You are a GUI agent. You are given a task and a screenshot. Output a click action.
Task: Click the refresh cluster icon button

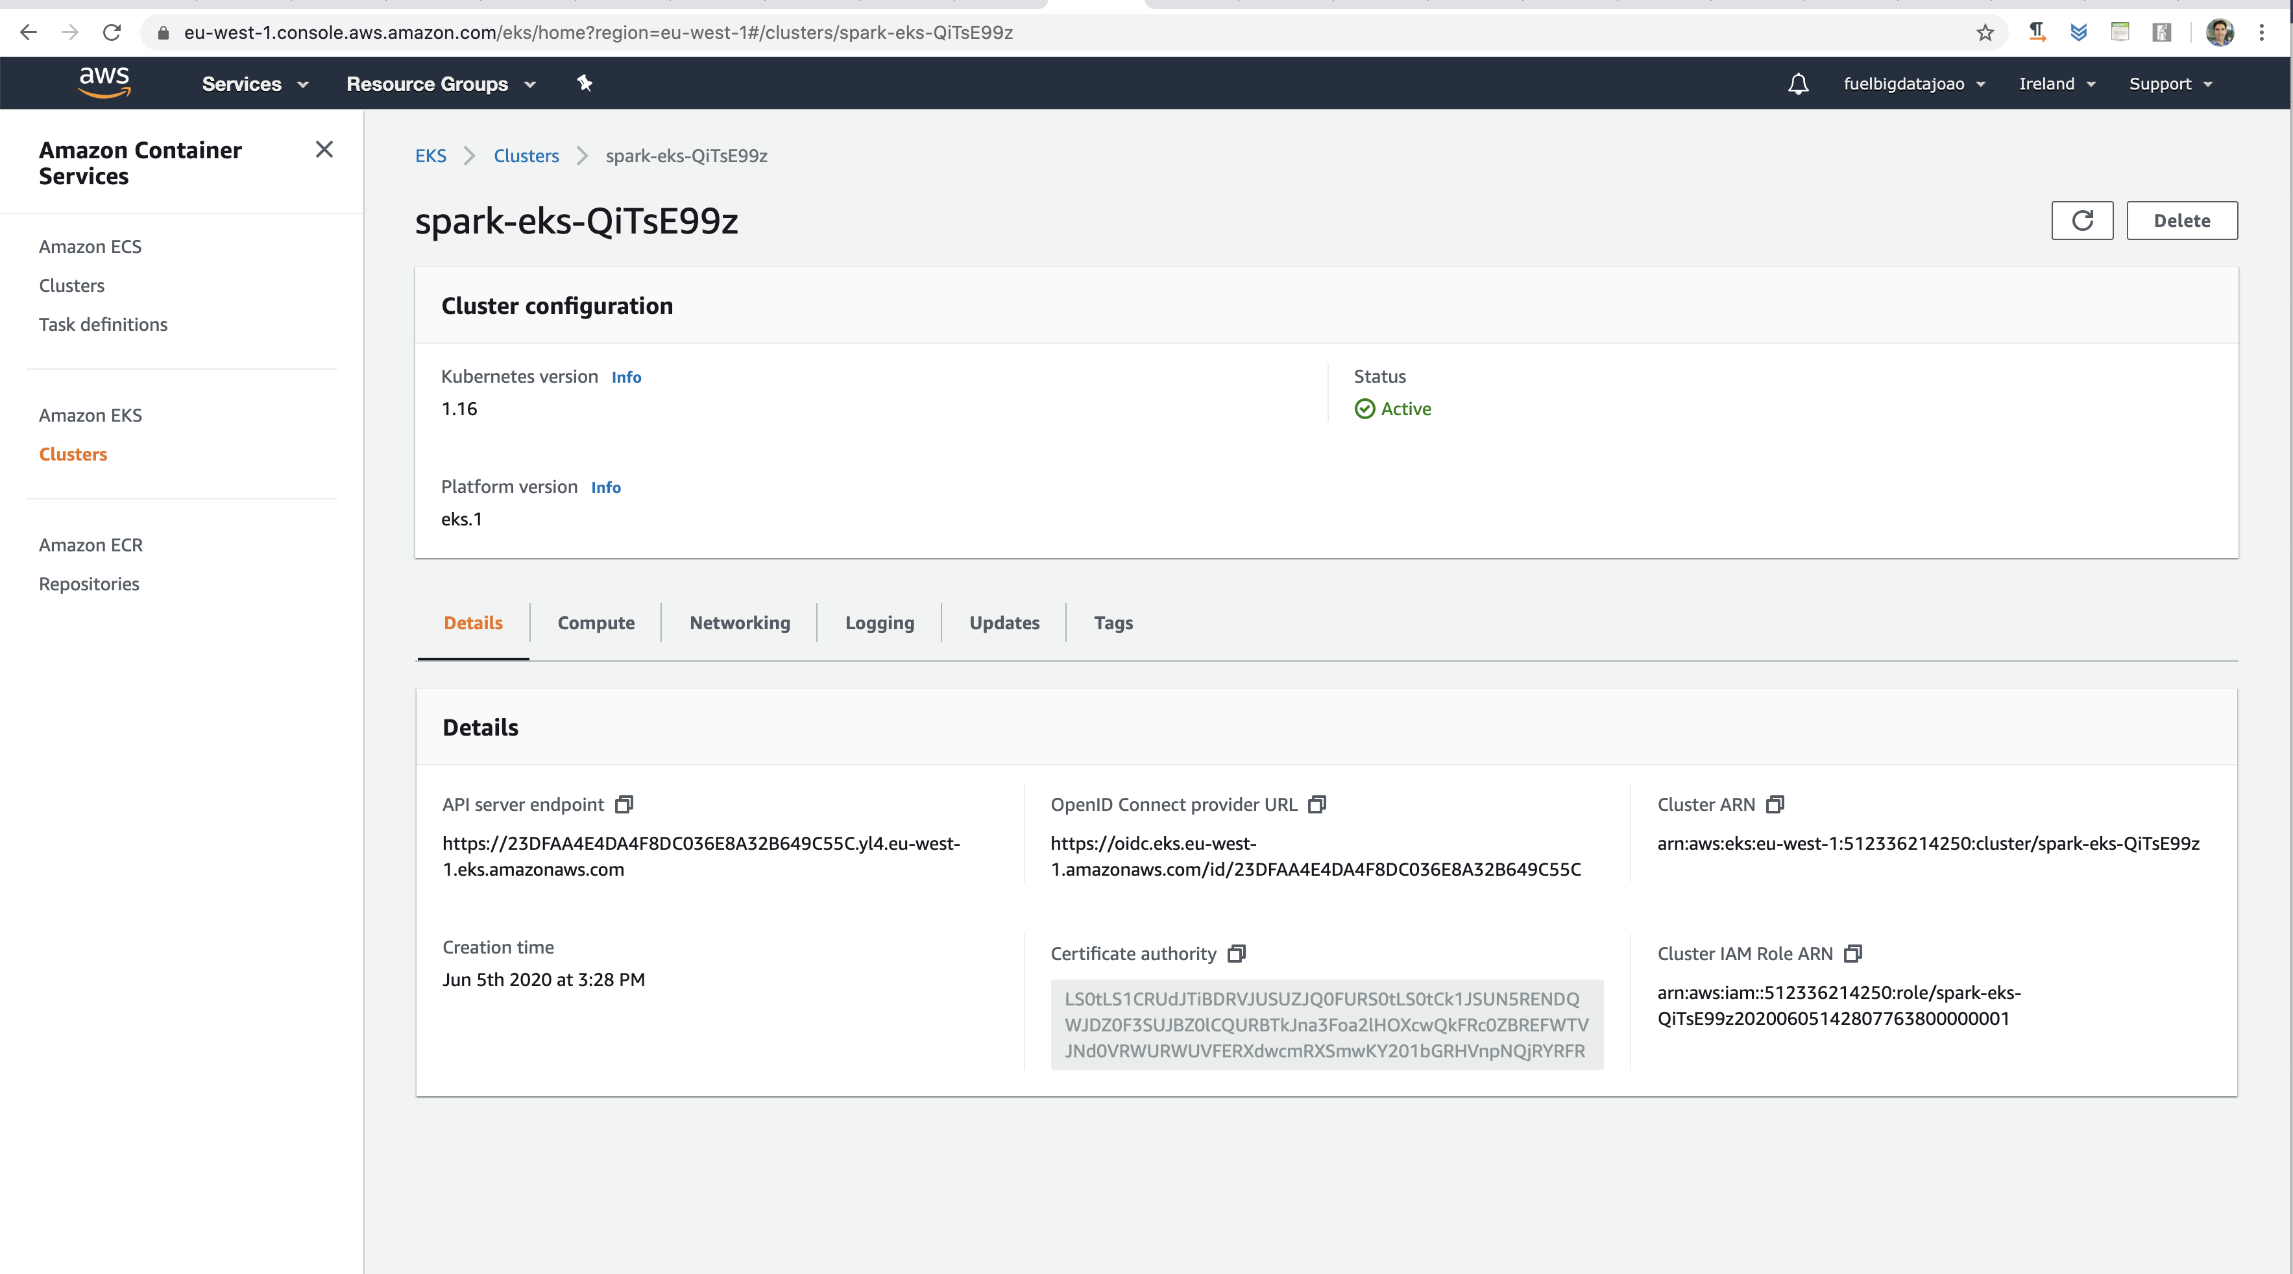pyautogui.click(x=2082, y=221)
